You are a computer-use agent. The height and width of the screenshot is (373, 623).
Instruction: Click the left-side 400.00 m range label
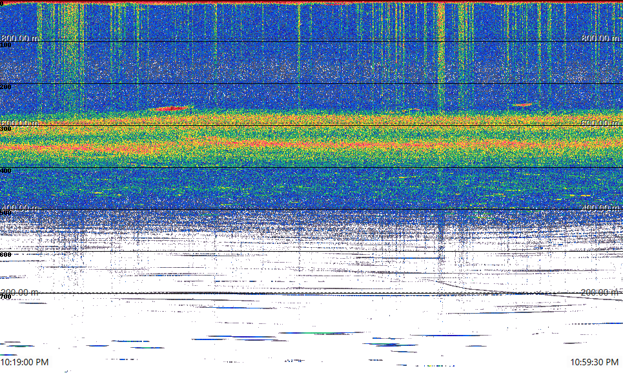click(20, 208)
